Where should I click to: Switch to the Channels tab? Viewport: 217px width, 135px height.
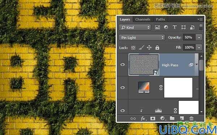(143, 19)
